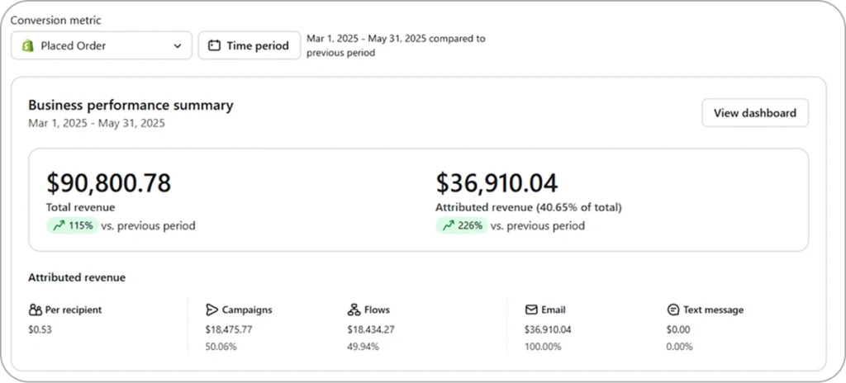The height and width of the screenshot is (383, 846).
Task: Select the $90,800.78 total revenue figure
Action: 108,182
